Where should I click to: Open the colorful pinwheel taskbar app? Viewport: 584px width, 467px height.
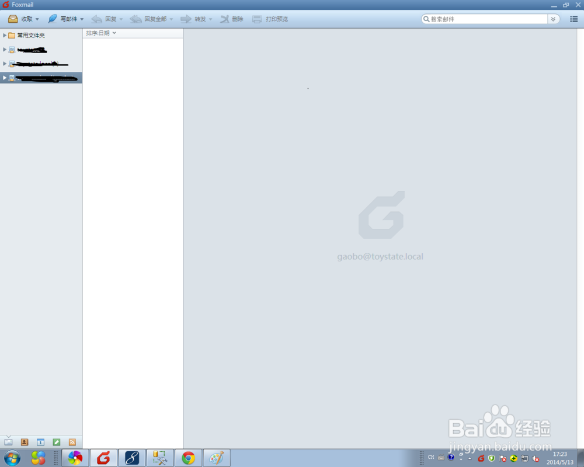pyautogui.click(x=75, y=458)
